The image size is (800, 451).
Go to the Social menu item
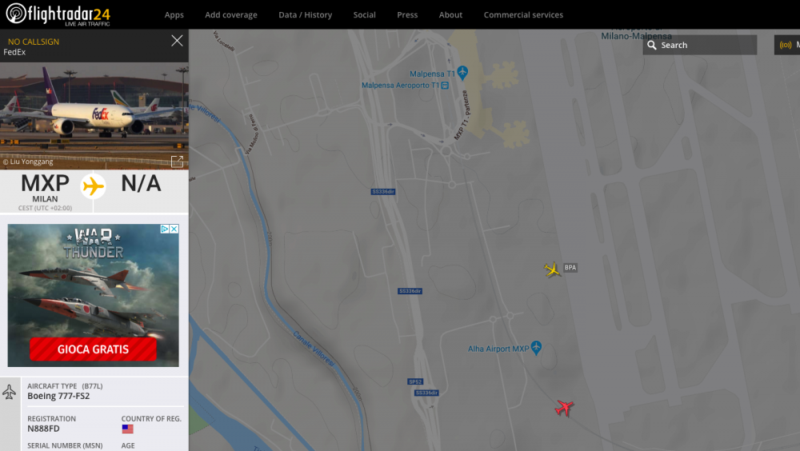tap(364, 14)
